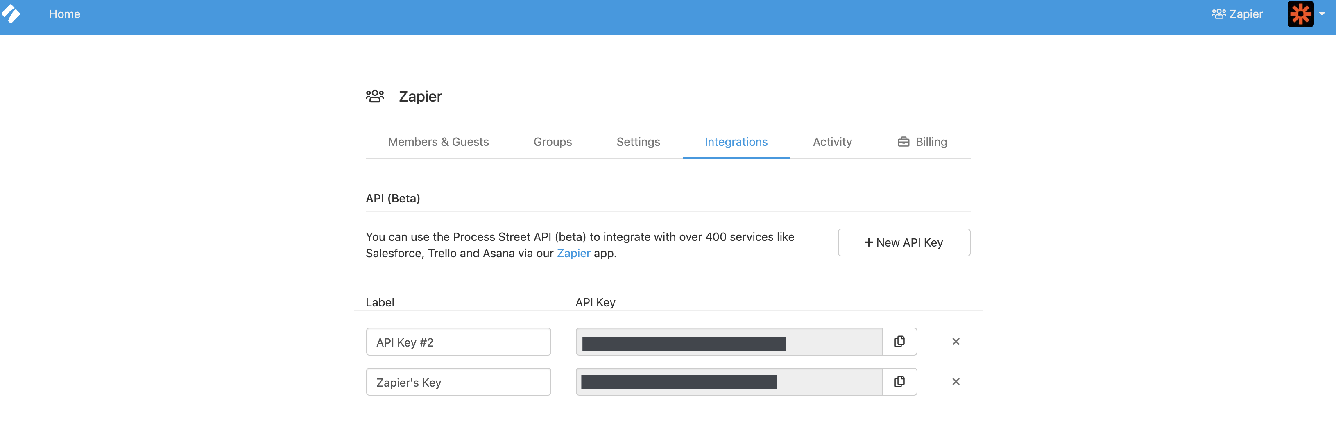
Task: View the Activity tab
Action: point(832,142)
